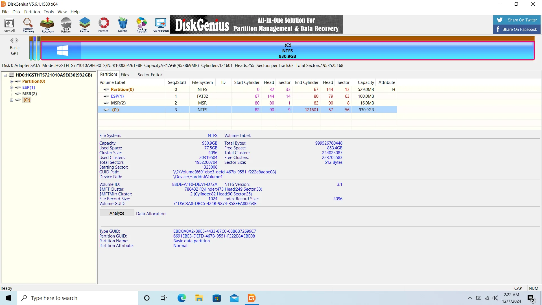Click the Volume GUID value
The height and width of the screenshot is (305, 542).
tap(215, 204)
